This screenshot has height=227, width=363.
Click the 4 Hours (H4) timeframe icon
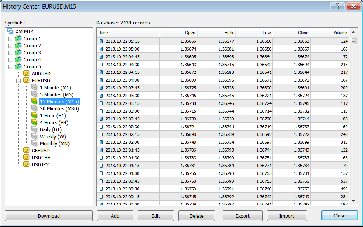[33, 122]
